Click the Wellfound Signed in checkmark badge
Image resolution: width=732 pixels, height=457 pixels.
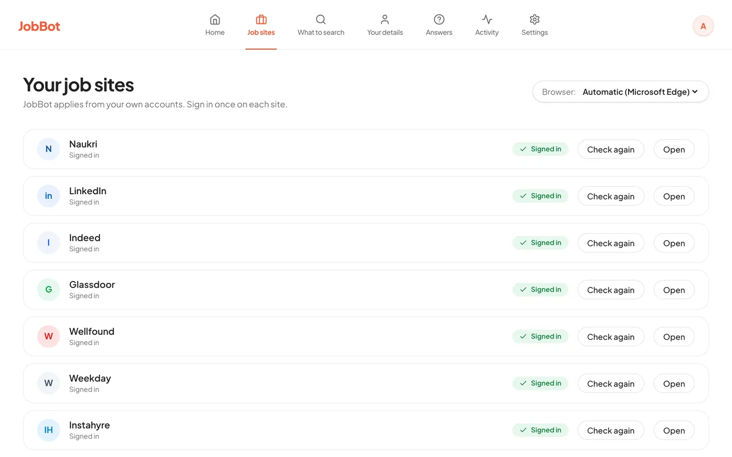[540, 336]
